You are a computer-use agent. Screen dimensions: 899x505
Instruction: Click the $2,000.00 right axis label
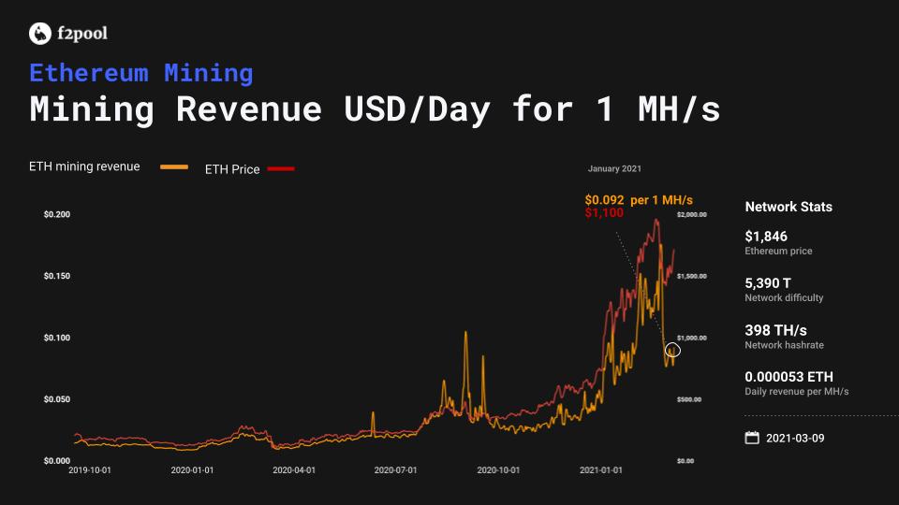[x=692, y=215]
